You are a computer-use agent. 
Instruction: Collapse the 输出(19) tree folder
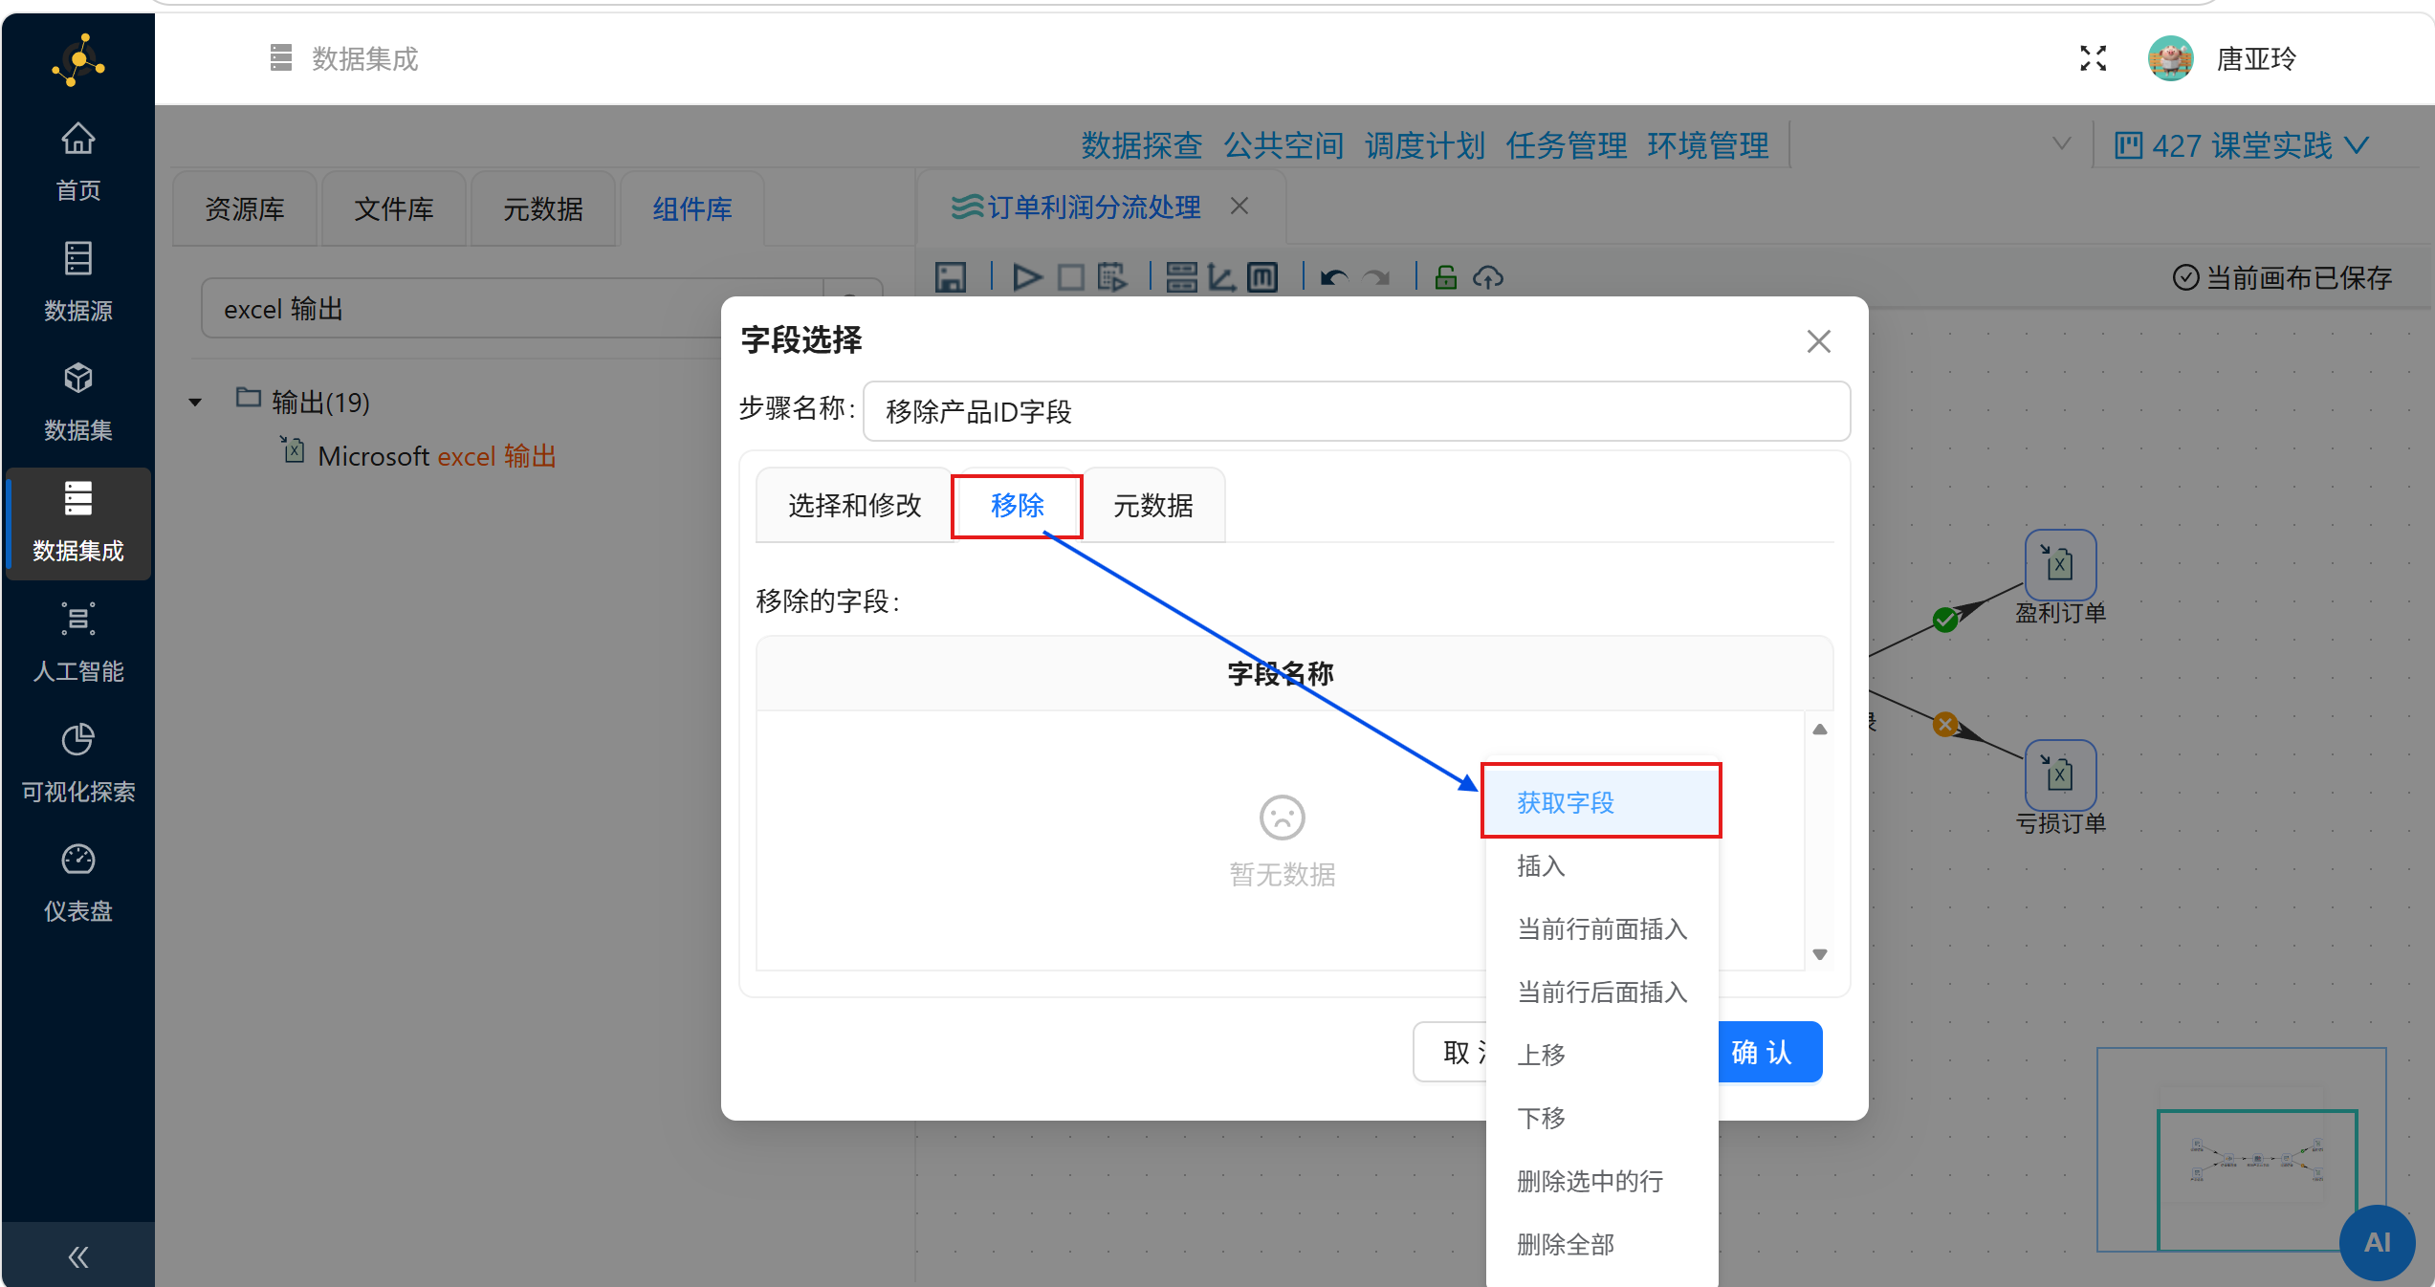point(195,403)
